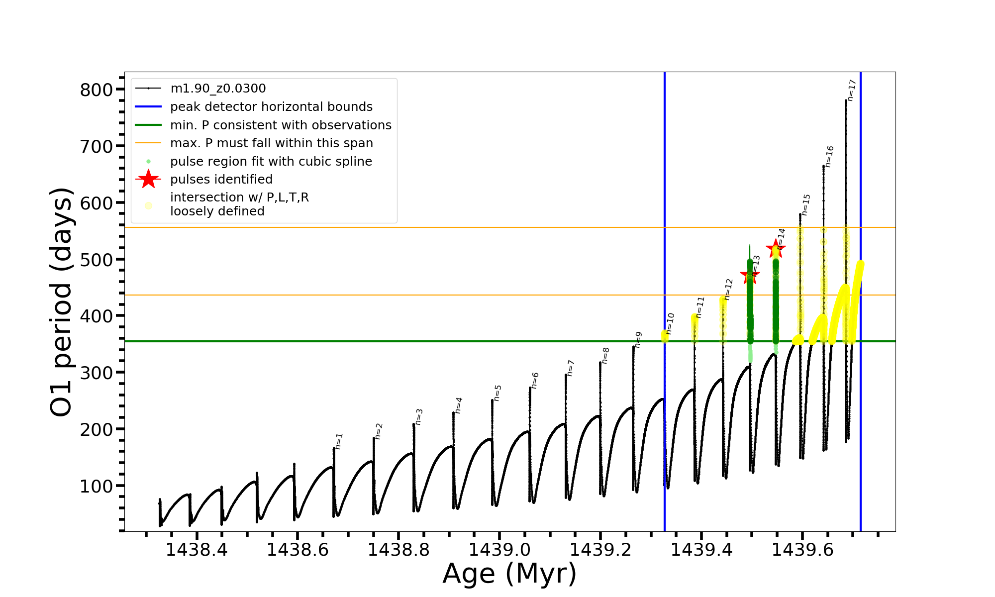Click the 800 y-axis tick label

click(97, 90)
